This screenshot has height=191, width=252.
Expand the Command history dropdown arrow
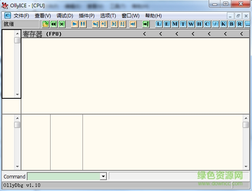(x=103, y=176)
